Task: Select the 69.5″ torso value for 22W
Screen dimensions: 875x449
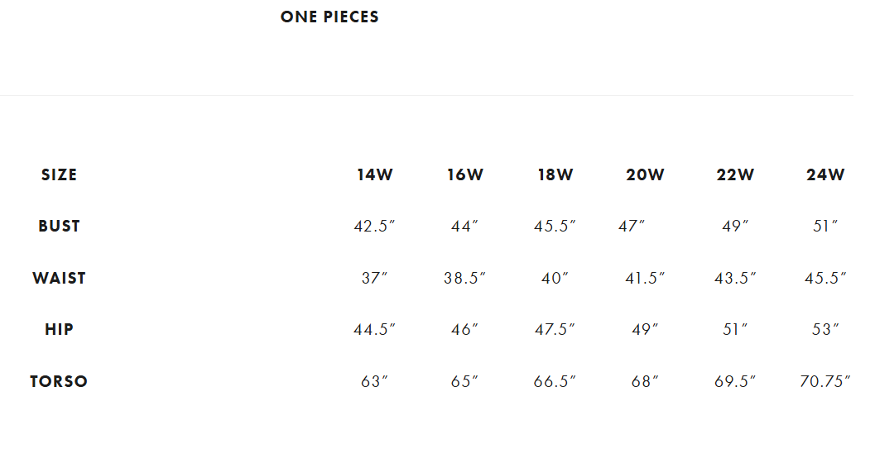Action: click(x=735, y=382)
